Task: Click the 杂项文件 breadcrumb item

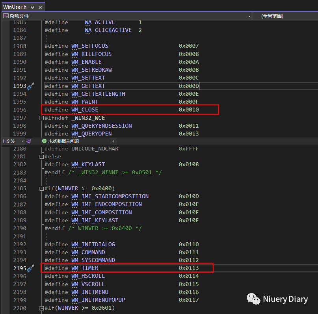Action: click(x=16, y=16)
